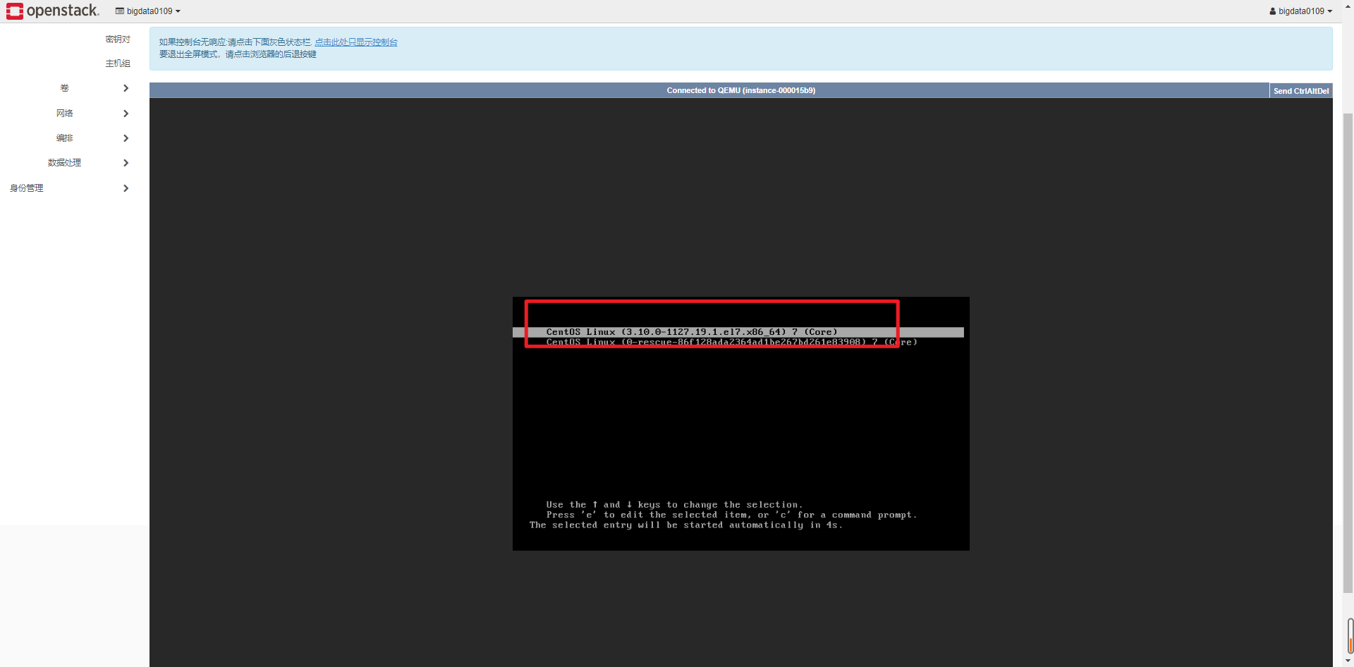The height and width of the screenshot is (667, 1354).
Task: Open the 密钥对 sidebar item
Action: [118, 39]
